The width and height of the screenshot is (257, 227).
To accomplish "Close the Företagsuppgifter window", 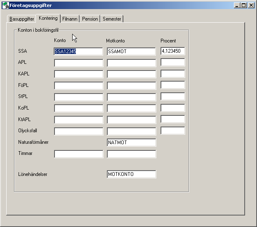I will [251, 5].
